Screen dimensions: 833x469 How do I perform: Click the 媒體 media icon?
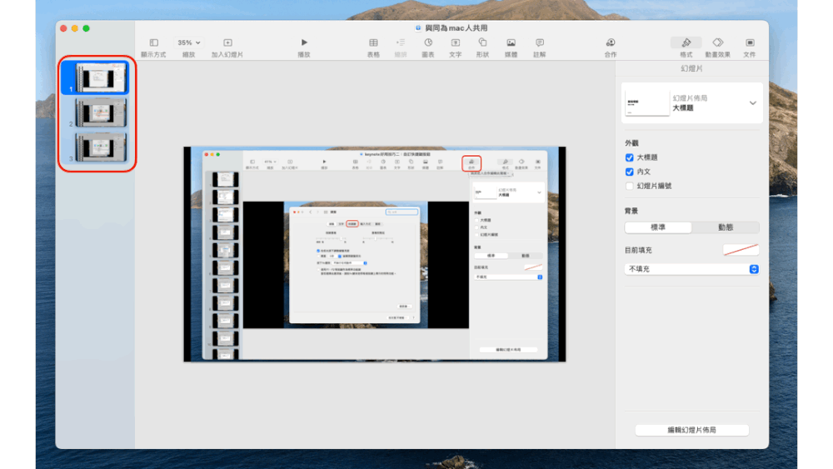511,42
